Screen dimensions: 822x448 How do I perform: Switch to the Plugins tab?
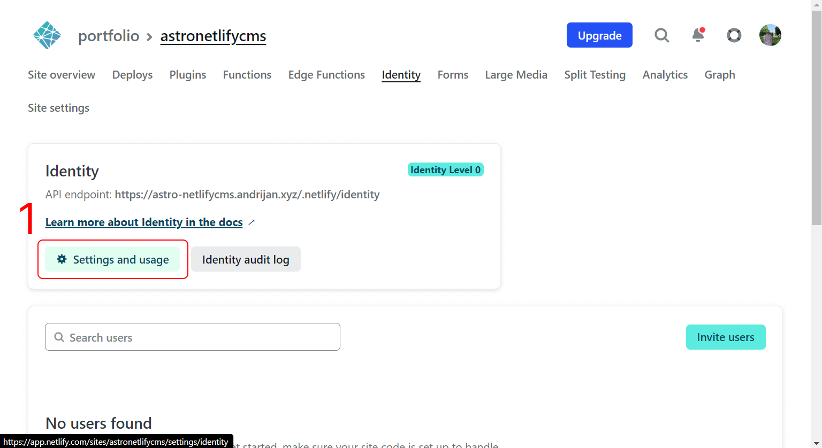pos(188,75)
